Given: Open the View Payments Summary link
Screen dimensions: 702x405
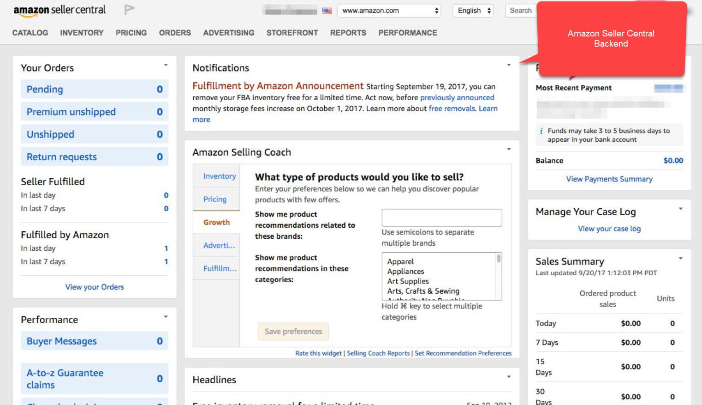Looking at the screenshot, I should [x=609, y=179].
